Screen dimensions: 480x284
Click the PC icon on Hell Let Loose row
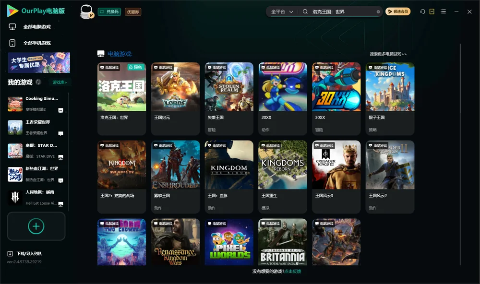tap(60, 204)
